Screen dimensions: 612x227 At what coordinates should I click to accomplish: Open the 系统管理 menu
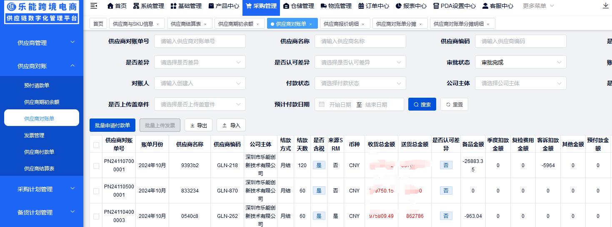pos(149,6)
